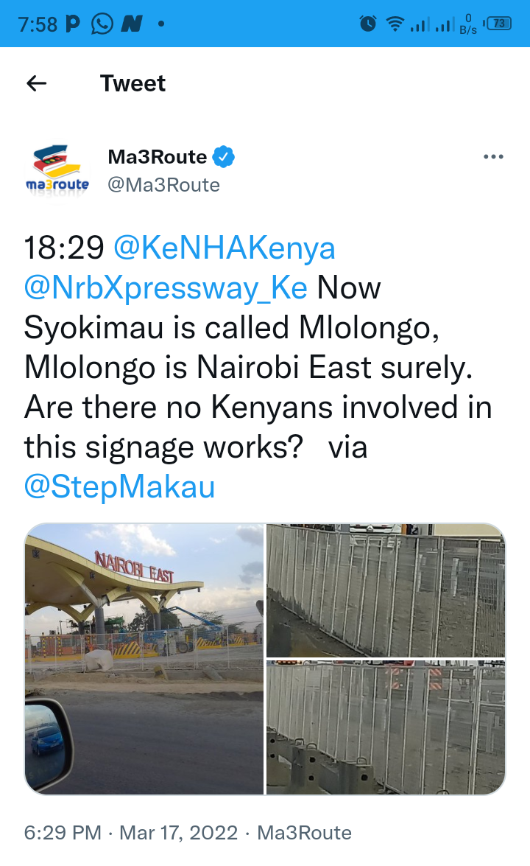Tap the alarm clock status icon
This screenshot has height=866, width=530.
point(368,23)
